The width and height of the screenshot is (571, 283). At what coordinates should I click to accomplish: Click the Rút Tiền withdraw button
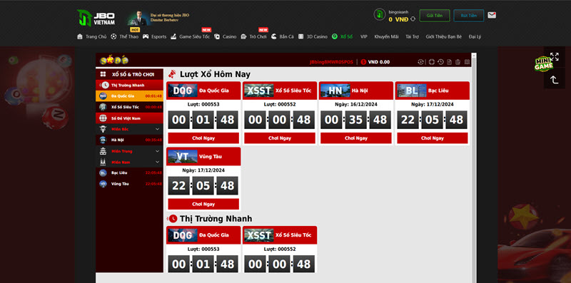click(x=469, y=16)
